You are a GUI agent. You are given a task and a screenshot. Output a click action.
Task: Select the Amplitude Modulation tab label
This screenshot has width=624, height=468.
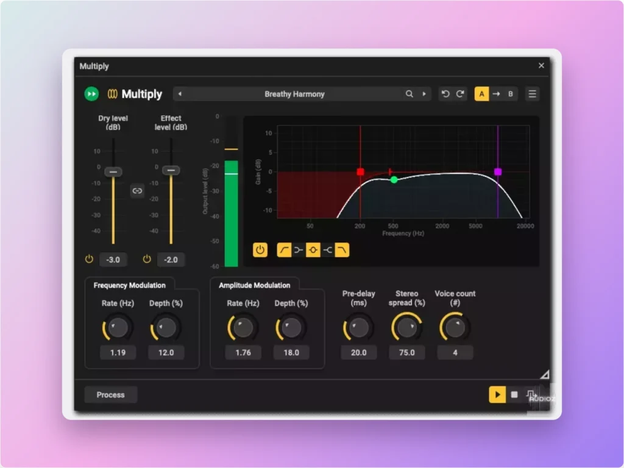tap(254, 285)
